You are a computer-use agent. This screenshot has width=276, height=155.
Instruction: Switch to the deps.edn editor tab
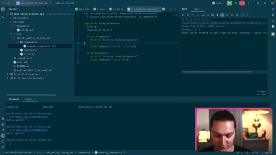pos(82,9)
